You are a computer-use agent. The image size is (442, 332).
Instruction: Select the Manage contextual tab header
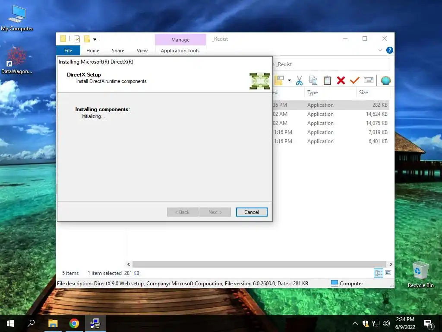coord(180,40)
